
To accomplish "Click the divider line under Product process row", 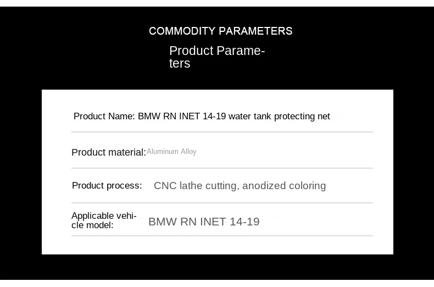I will 222,203.
